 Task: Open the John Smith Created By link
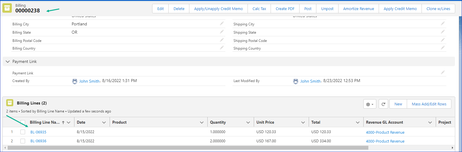(x=89, y=81)
